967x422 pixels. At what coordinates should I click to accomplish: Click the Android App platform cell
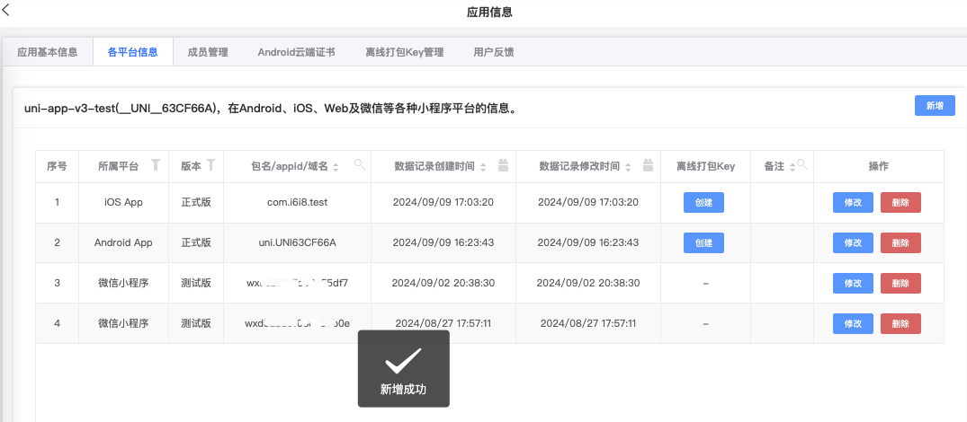pyautogui.click(x=123, y=242)
